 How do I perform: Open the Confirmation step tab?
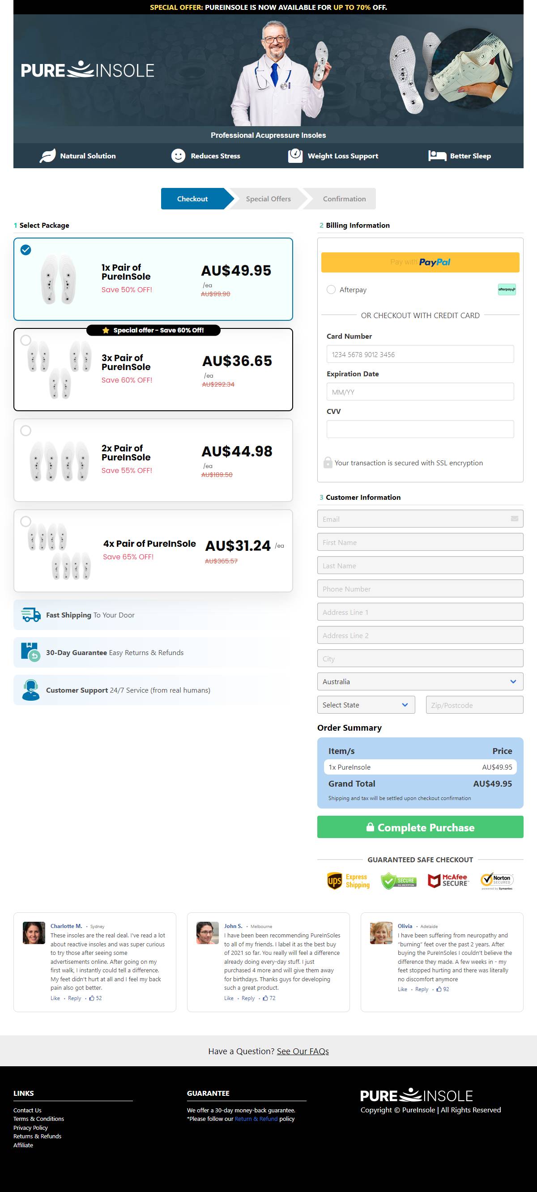click(344, 199)
